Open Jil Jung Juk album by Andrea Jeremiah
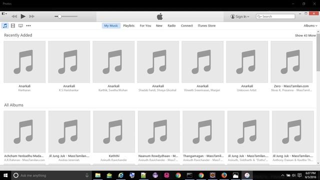This screenshot has height=180, width=320. pyautogui.click(x=69, y=131)
